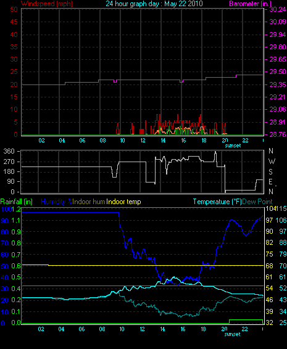Click cyan temperature axis value 88
Image resolution: width=287 pixels, height=349 pixels.
click(x=283, y=242)
